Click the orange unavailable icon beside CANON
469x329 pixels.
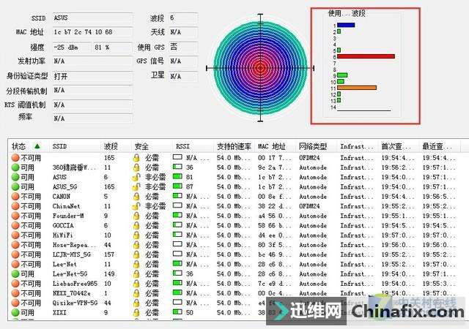15,197
